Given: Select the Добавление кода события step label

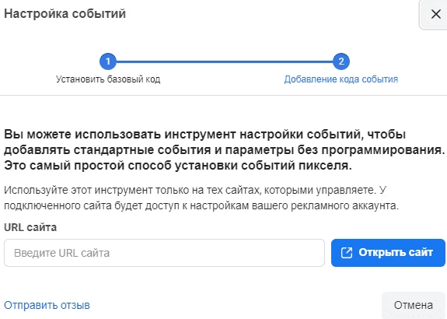Looking at the screenshot, I should [x=341, y=79].
